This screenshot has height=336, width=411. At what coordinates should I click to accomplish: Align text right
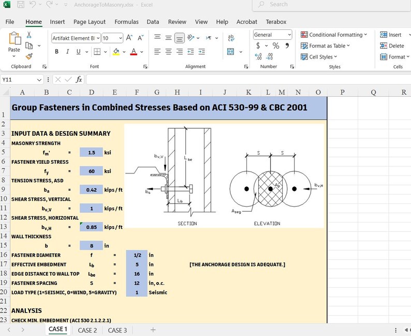tap(180, 52)
